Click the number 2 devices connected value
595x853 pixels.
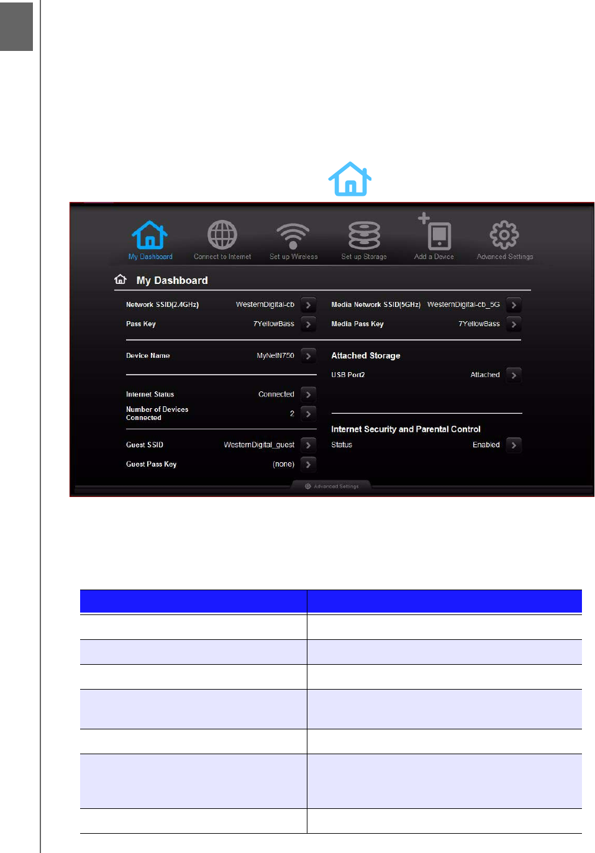(x=292, y=413)
